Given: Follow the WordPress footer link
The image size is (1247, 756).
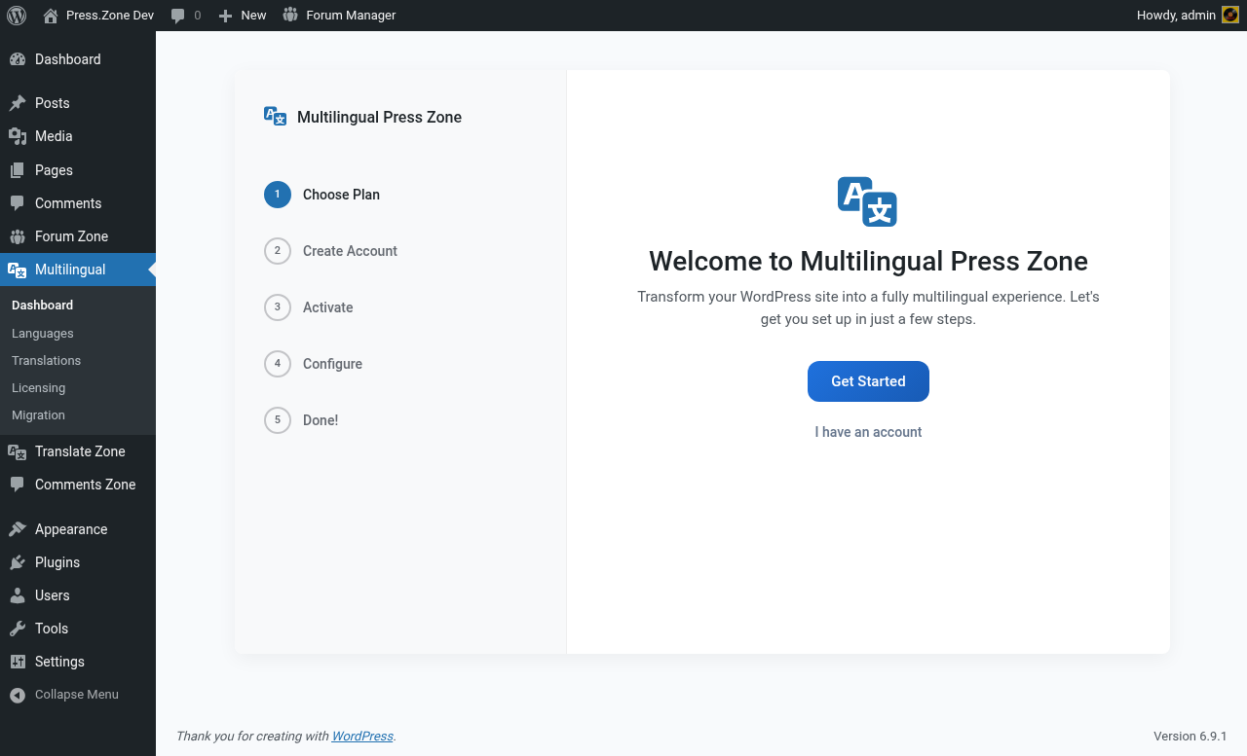Looking at the screenshot, I should (x=362, y=737).
